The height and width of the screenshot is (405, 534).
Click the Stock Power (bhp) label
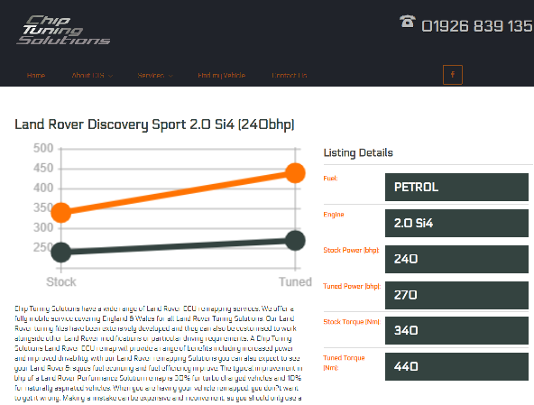(351, 250)
